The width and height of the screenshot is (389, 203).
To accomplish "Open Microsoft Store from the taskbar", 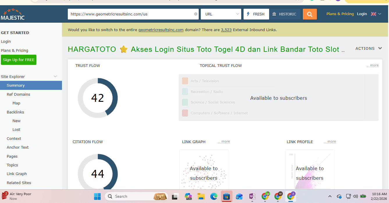I will (227, 196).
